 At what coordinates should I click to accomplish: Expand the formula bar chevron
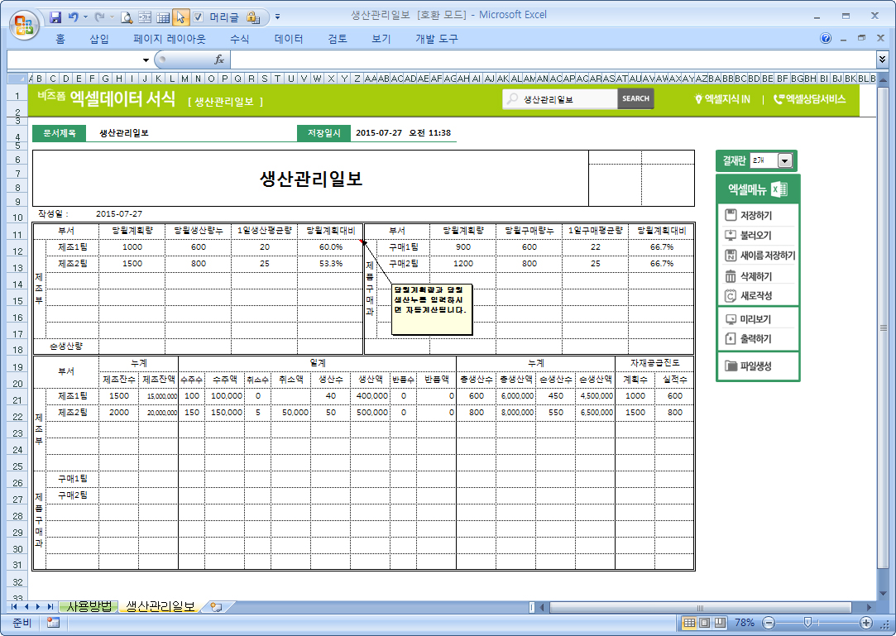(883, 60)
